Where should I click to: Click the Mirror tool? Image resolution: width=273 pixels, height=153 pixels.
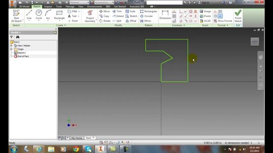coord(145,21)
